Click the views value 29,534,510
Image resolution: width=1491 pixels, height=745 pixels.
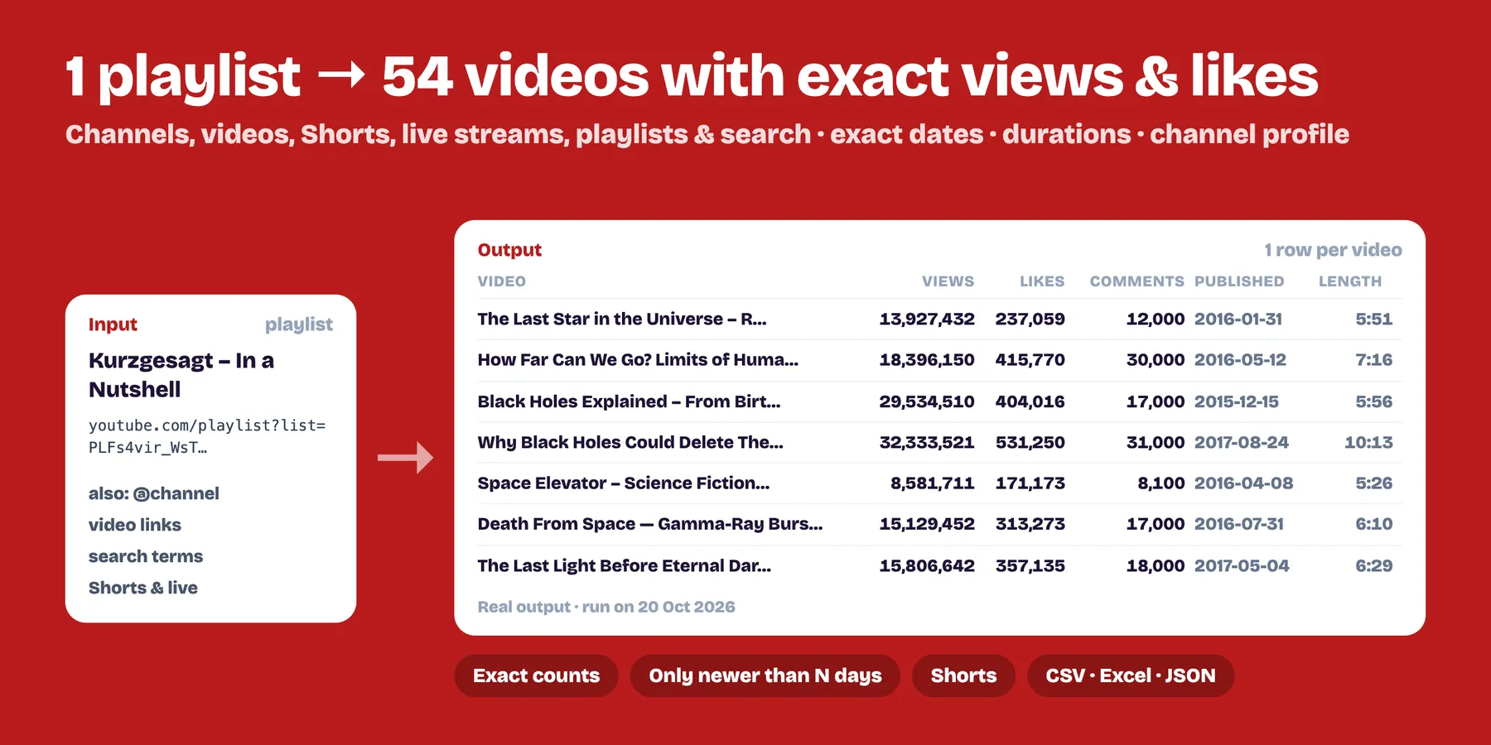click(x=927, y=401)
